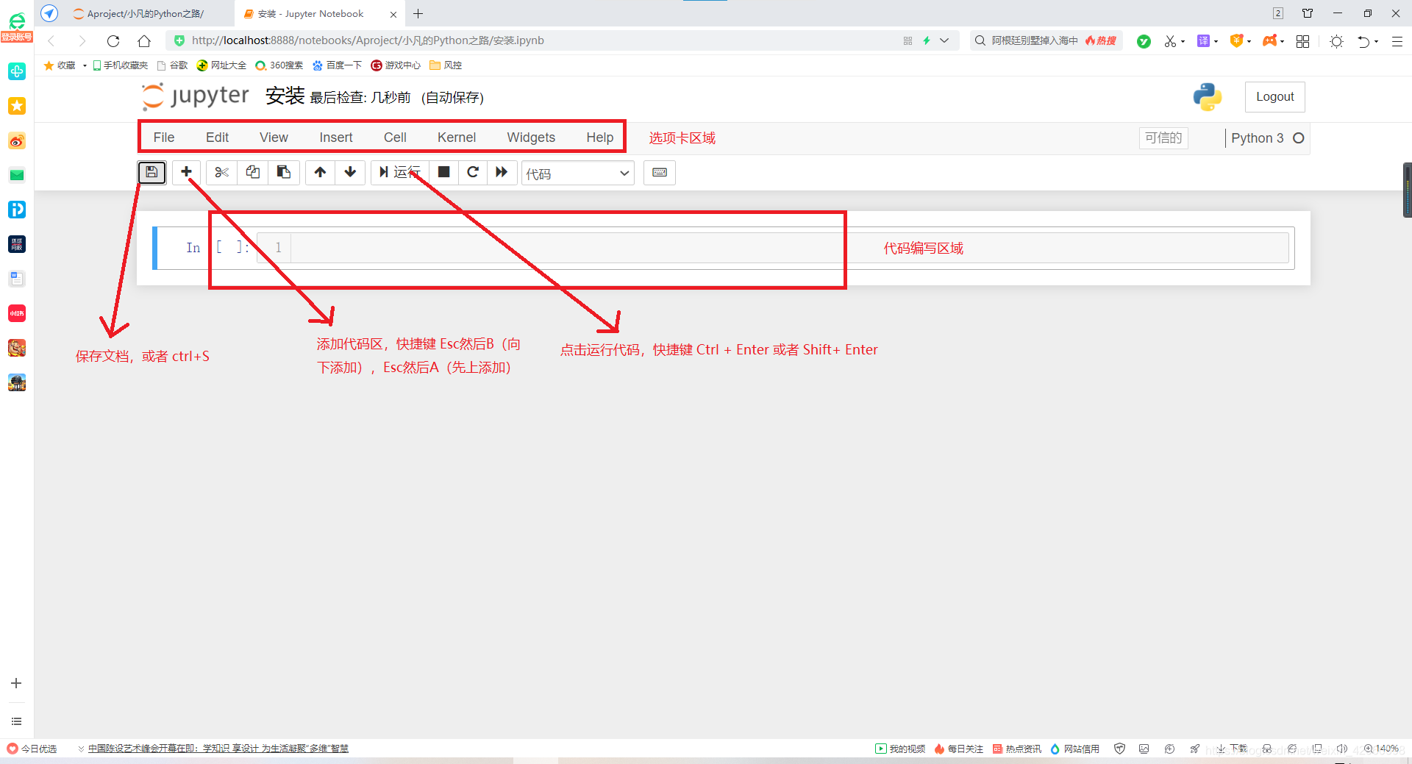
Task: Open the File menu
Action: click(x=164, y=138)
